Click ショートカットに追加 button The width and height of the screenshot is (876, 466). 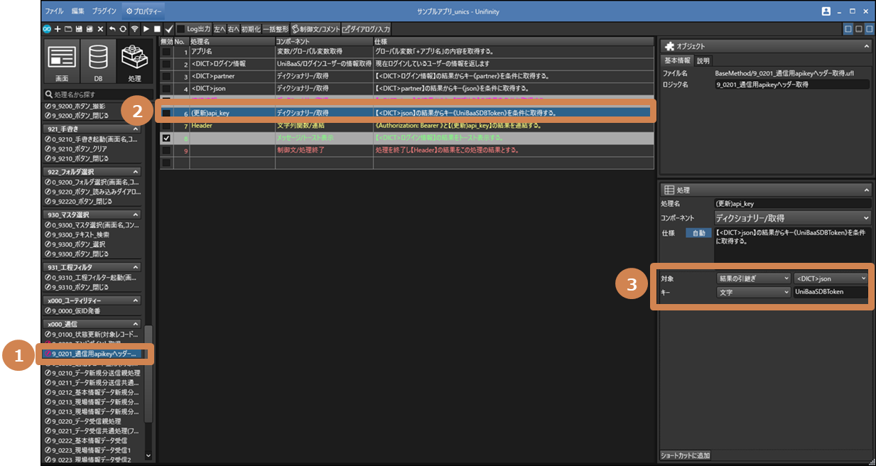pyautogui.click(x=686, y=455)
